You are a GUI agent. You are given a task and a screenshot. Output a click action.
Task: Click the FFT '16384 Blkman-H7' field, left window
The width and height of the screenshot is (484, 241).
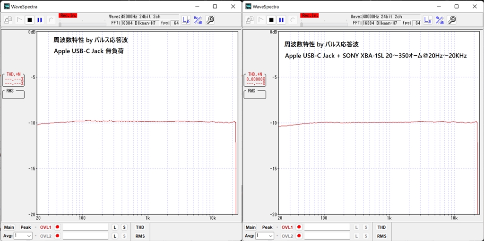point(140,23)
